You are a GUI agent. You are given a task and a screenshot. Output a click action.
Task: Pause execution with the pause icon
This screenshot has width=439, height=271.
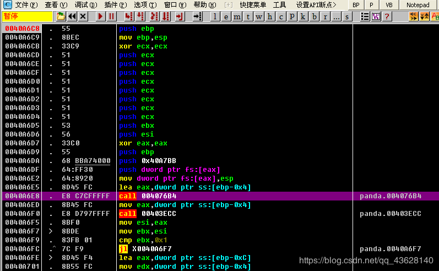[111, 17]
